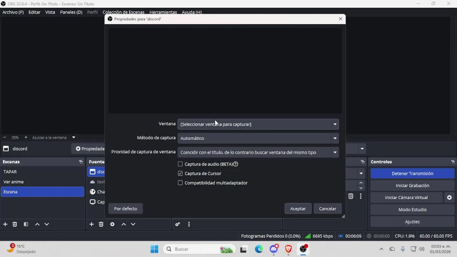Click Aceptar to confirm properties
This screenshot has height=257, width=457.
click(x=298, y=208)
